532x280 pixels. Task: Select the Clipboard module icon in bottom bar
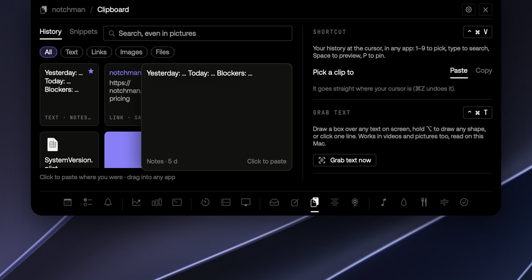coord(315,202)
